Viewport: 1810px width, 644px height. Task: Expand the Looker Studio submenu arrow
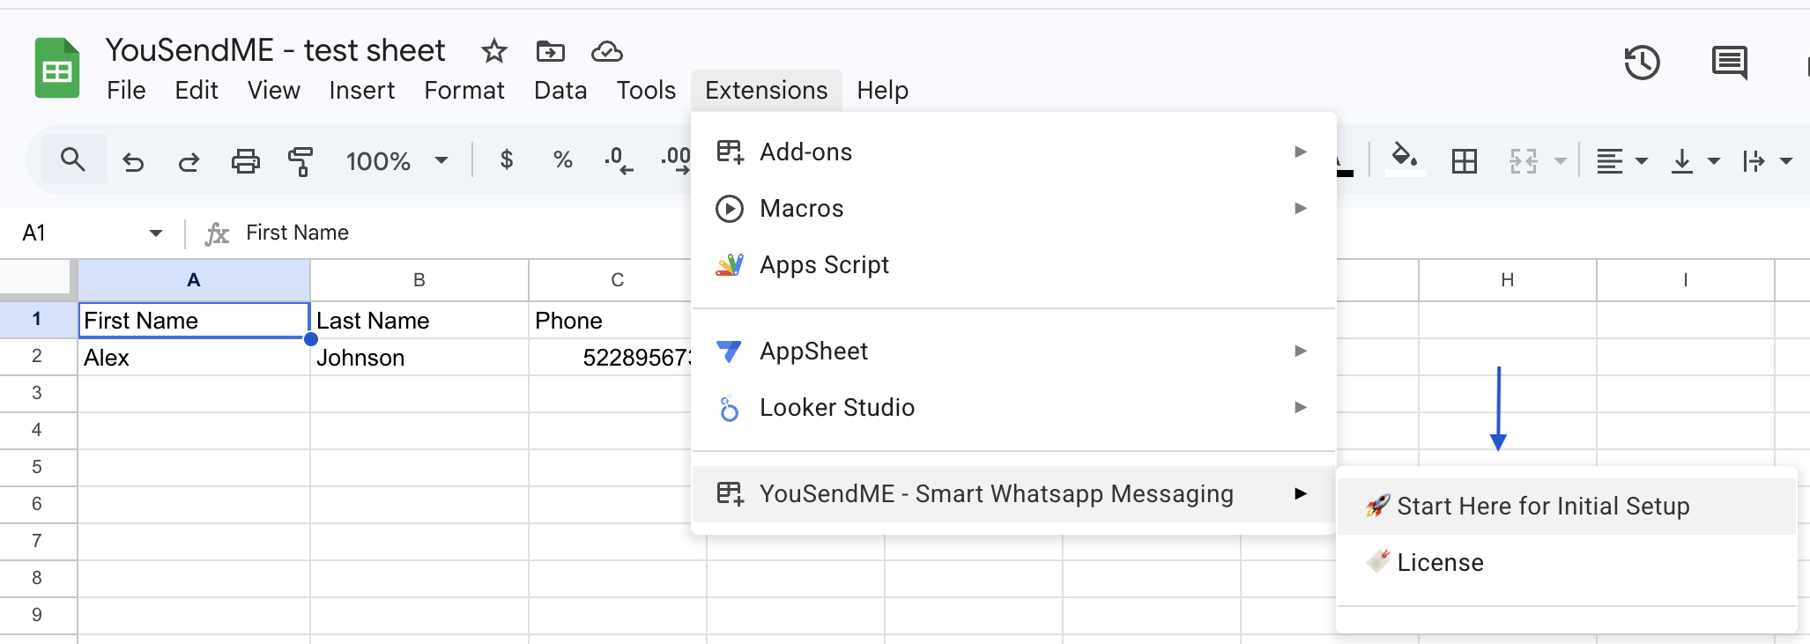[x=1300, y=407]
